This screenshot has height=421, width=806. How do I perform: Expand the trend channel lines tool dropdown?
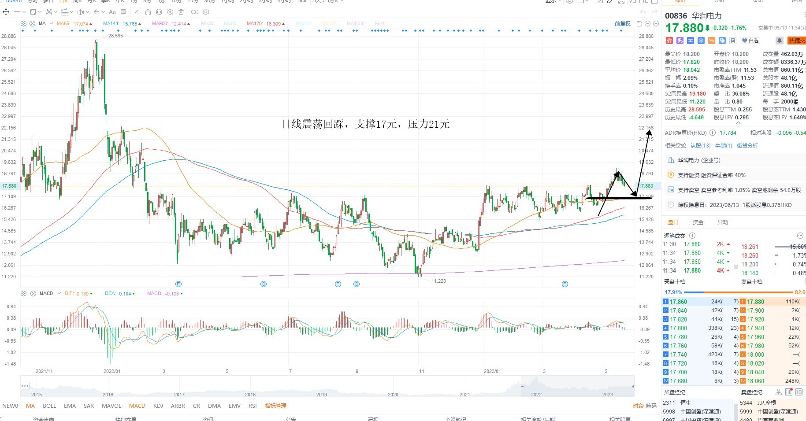71,12
